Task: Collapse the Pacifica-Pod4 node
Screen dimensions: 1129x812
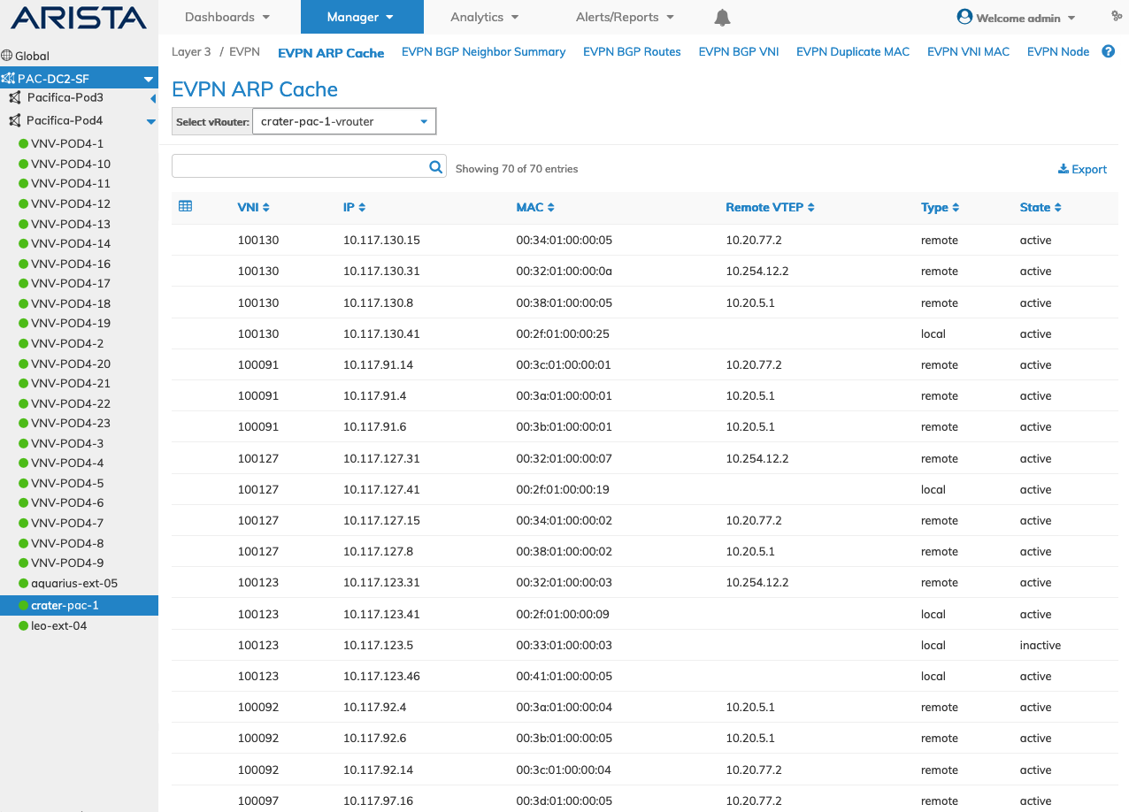Action: (x=151, y=122)
